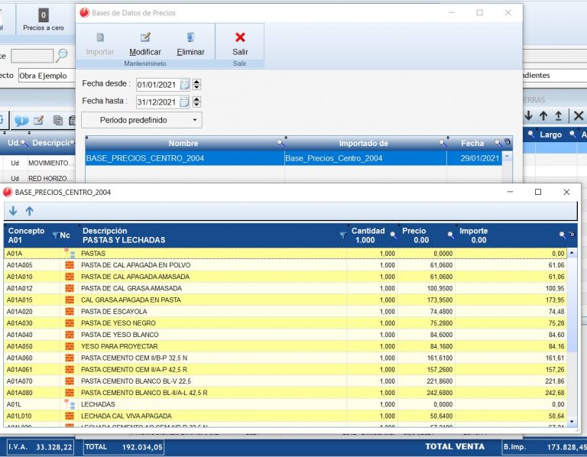This screenshot has height=457, width=587.
Task: Click search icon in Importe column header
Action: point(563,235)
